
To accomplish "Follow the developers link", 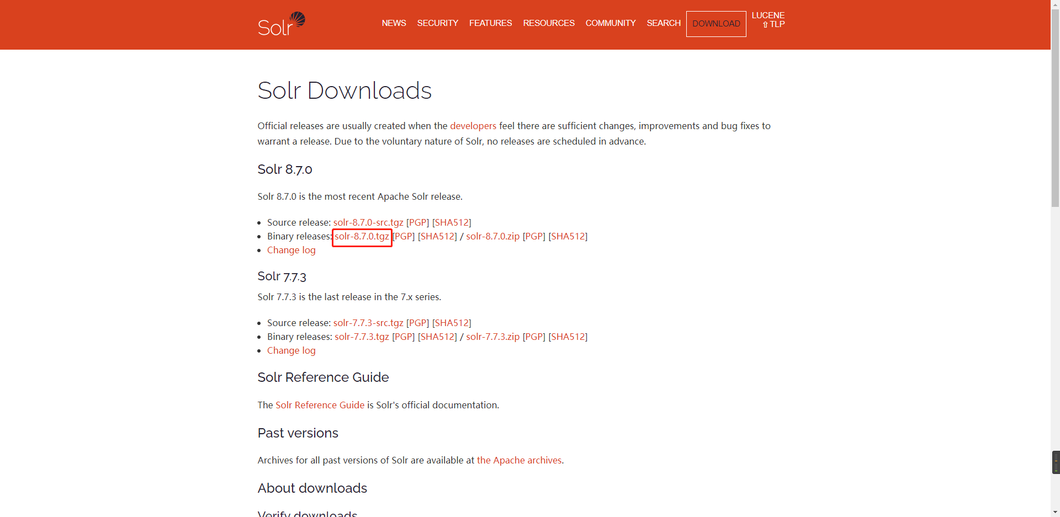I will 473,126.
